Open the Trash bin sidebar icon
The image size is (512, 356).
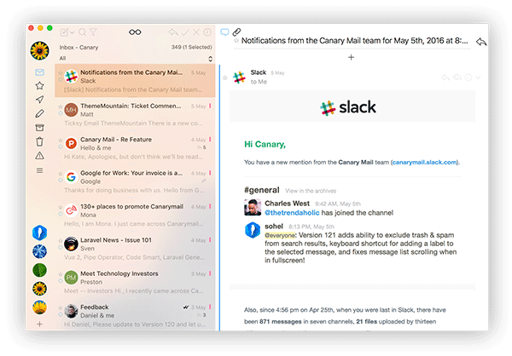(x=39, y=141)
